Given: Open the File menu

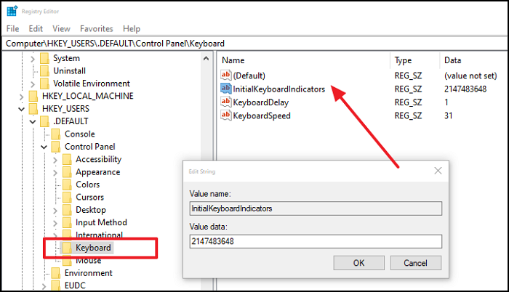Looking at the screenshot, I should [12, 28].
